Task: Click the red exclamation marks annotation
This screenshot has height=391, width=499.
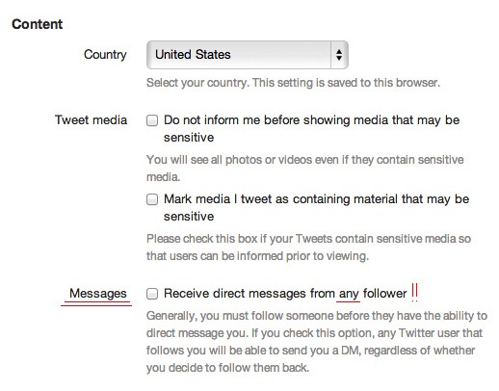Action: [414, 292]
